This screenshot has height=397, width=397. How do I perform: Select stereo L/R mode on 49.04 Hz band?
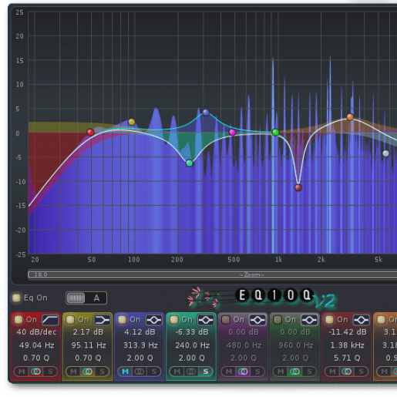pyautogui.click(x=35, y=372)
